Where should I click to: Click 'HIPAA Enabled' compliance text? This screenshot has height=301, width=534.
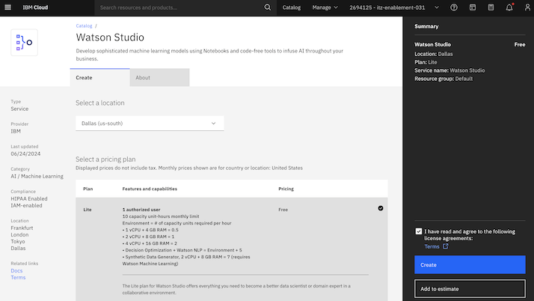click(29, 198)
